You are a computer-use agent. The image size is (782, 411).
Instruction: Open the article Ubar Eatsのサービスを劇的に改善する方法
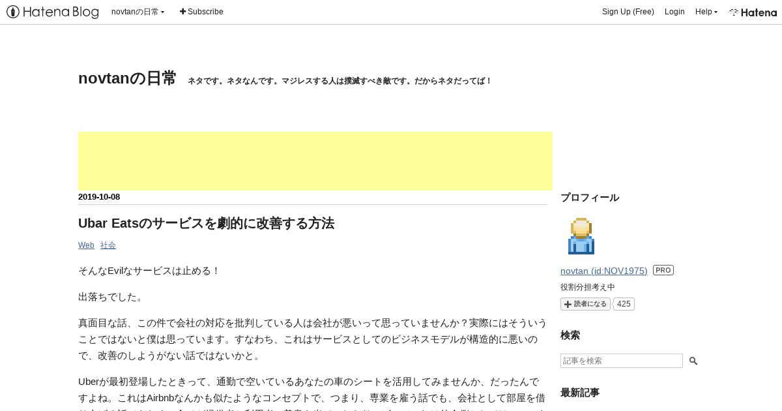pos(206,223)
